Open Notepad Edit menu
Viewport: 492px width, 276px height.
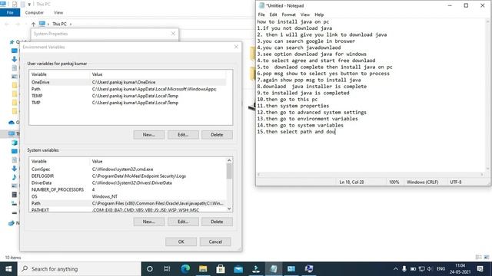coord(274,15)
